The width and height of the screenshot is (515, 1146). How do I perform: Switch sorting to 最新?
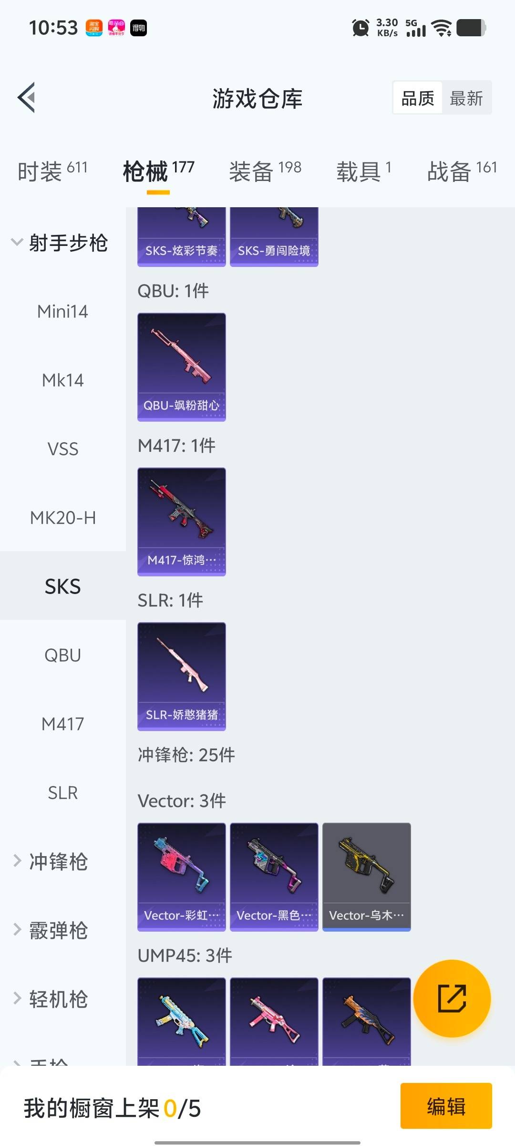click(x=466, y=98)
